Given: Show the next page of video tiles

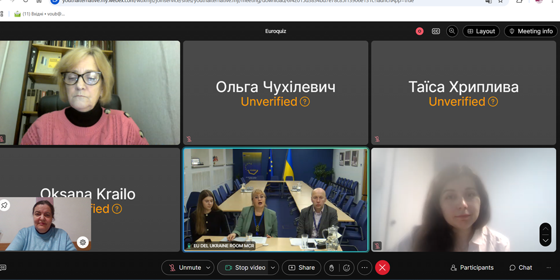Looking at the screenshot, I should [x=545, y=241].
